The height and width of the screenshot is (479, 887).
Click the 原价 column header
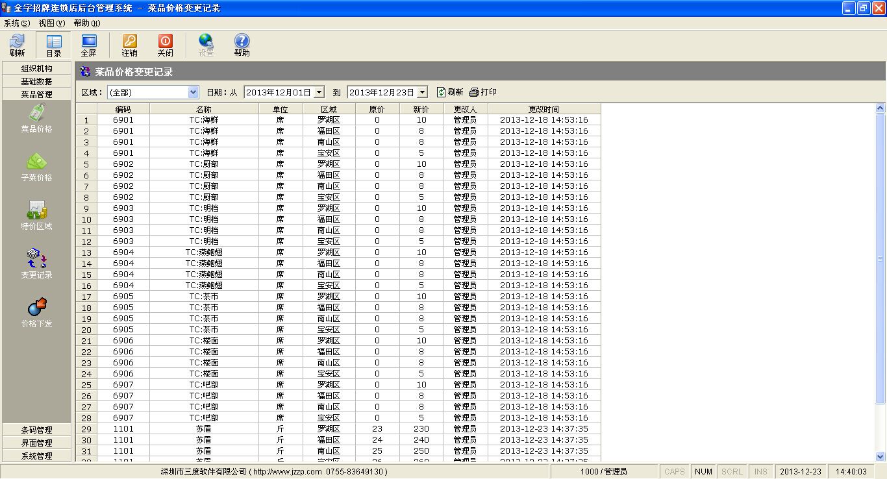(377, 109)
